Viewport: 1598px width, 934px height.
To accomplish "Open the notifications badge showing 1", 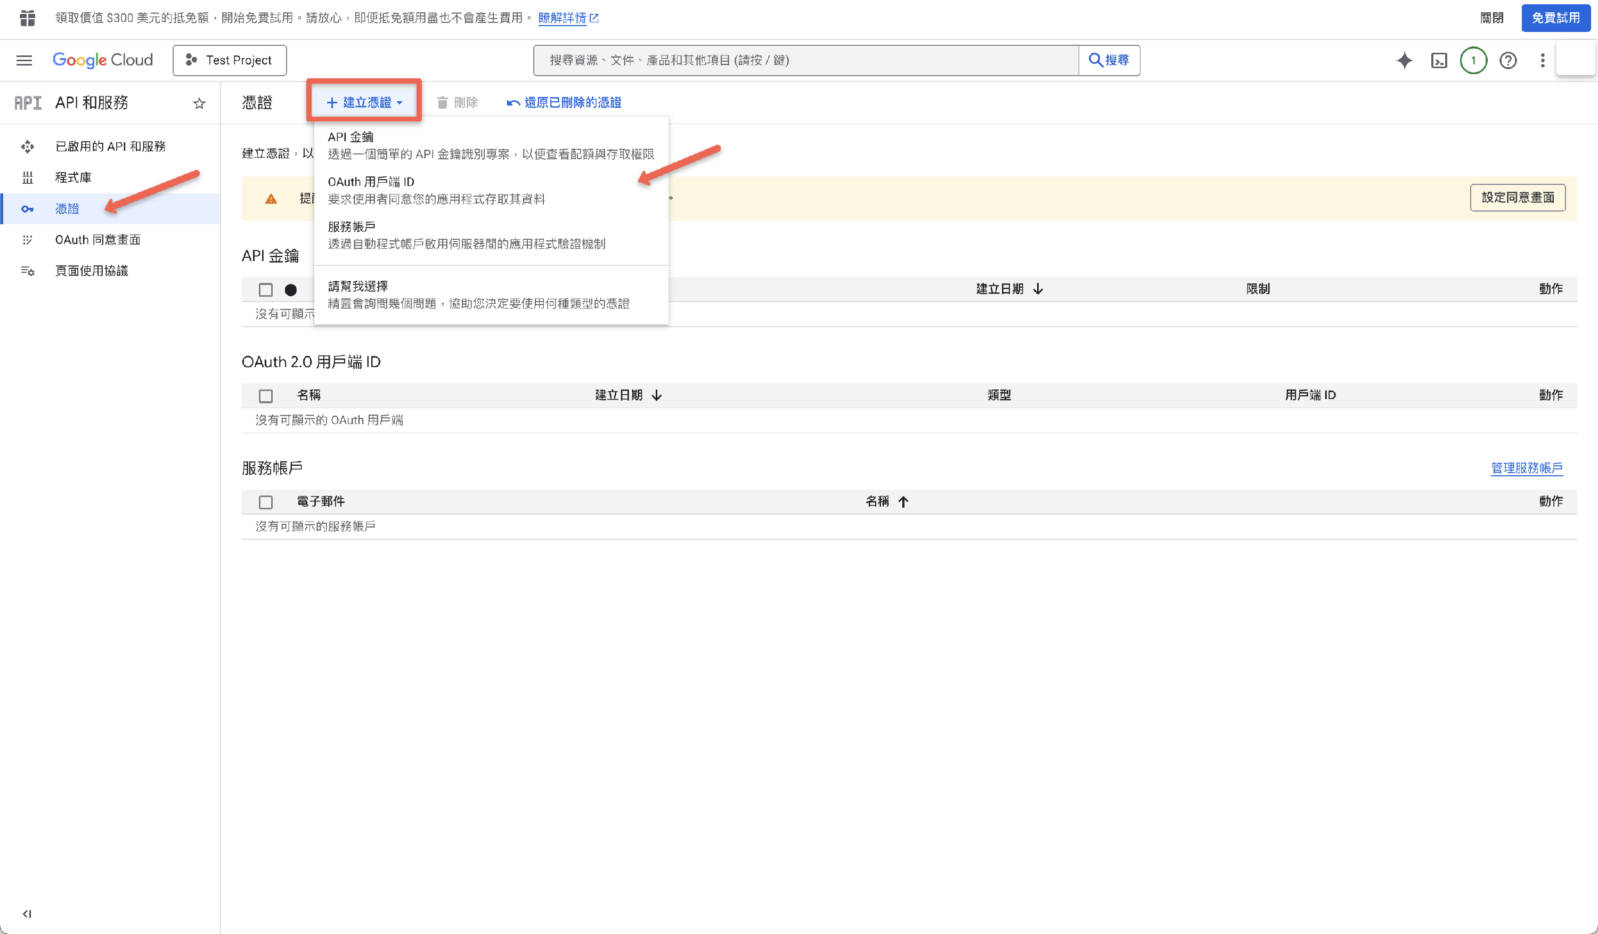I will [x=1473, y=60].
